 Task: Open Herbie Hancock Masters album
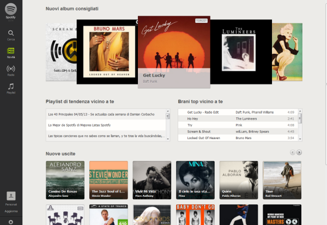tap(282, 215)
